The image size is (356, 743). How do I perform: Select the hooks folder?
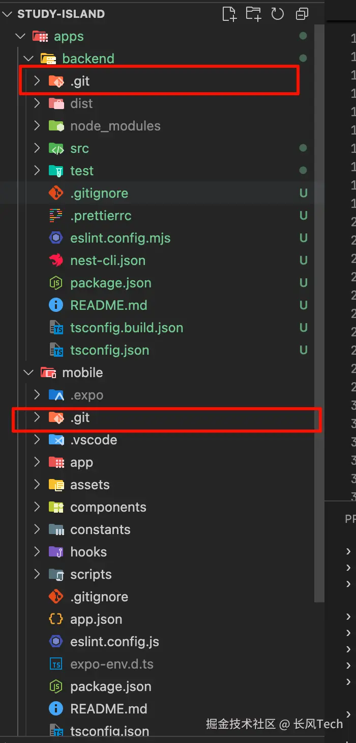click(88, 552)
